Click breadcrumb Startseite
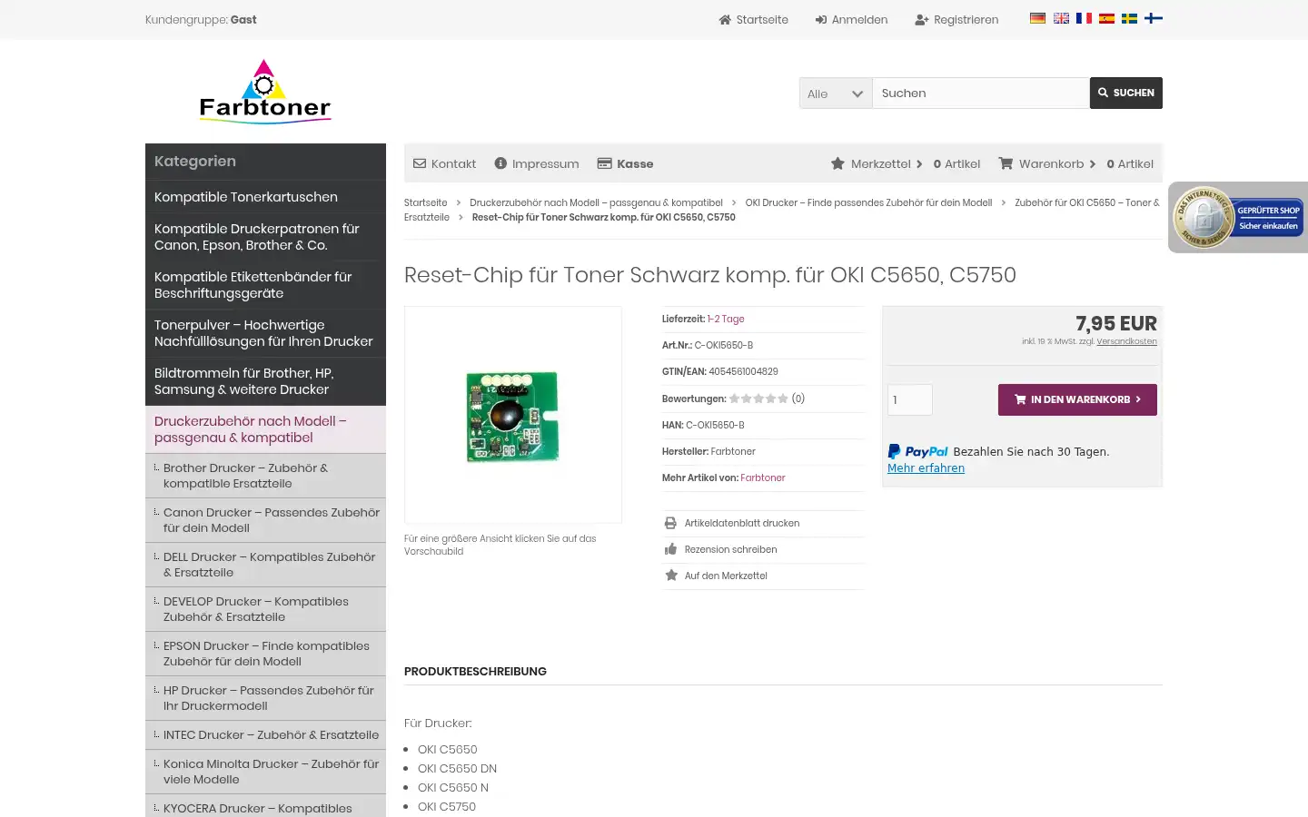 425,202
